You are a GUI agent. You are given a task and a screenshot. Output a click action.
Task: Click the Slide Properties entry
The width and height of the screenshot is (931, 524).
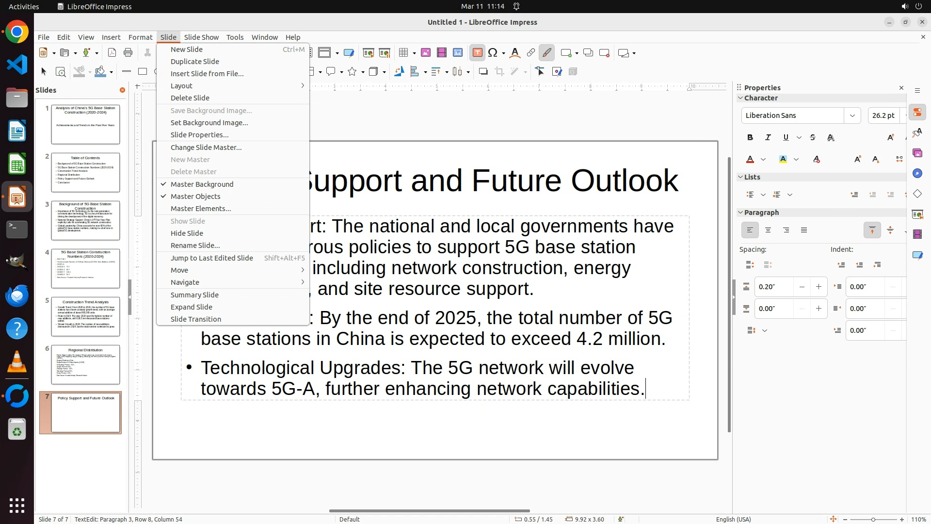[x=199, y=135]
